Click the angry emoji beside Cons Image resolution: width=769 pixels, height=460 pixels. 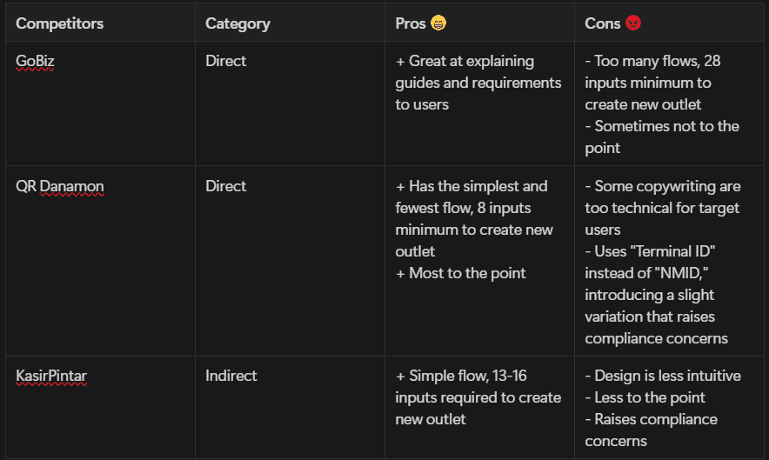[x=632, y=23]
